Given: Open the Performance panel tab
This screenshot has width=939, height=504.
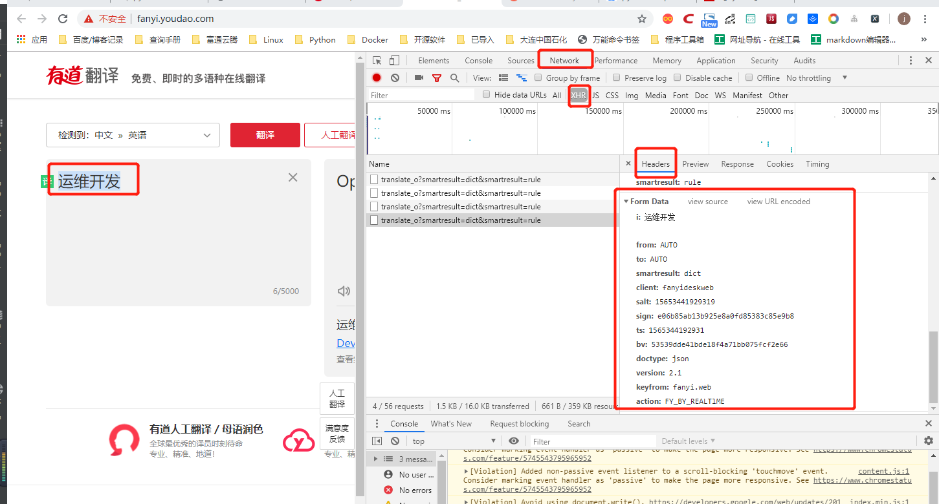Looking at the screenshot, I should click(x=616, y=61).
